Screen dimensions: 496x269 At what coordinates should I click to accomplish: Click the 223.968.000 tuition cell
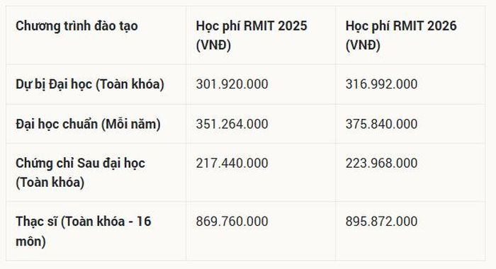(381, 164)
